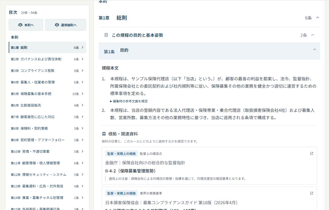
Task: Expand 編集時の参考文面を確認 disclosure
Action: click(x=129, y=101)
